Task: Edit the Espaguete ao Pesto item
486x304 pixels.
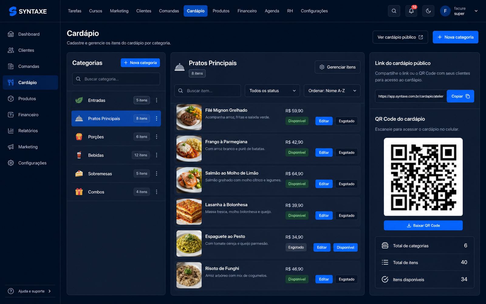Action: click(x=322, y=247)
